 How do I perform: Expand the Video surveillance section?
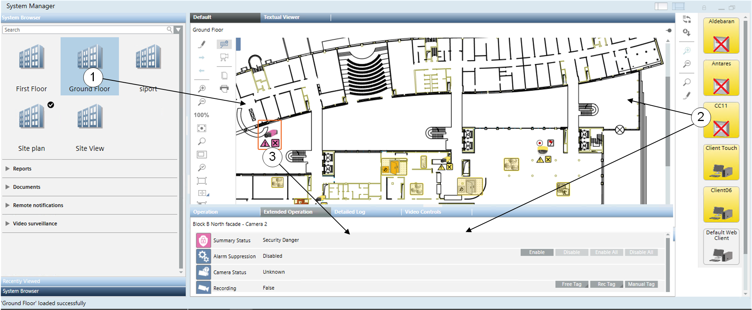pyautogui.click(x=35, y=224)
